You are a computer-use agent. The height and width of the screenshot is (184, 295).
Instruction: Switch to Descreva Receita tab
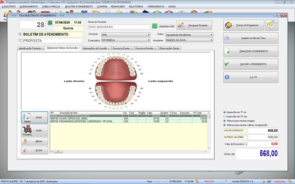145,48
